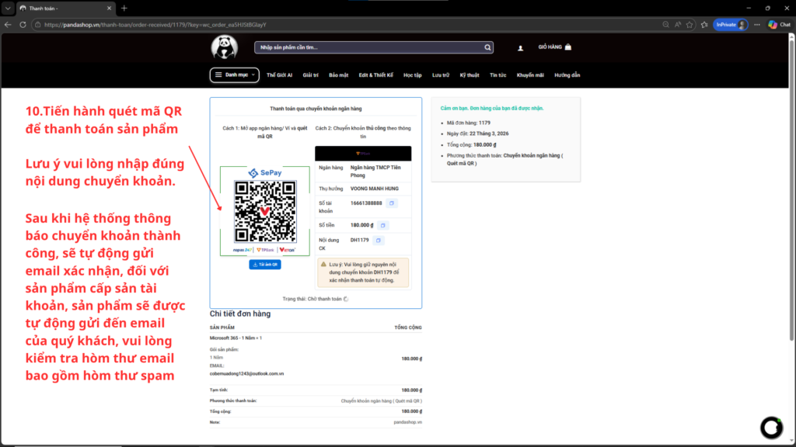Copy the 180.000 đ amount value

[x=383, y=225]
